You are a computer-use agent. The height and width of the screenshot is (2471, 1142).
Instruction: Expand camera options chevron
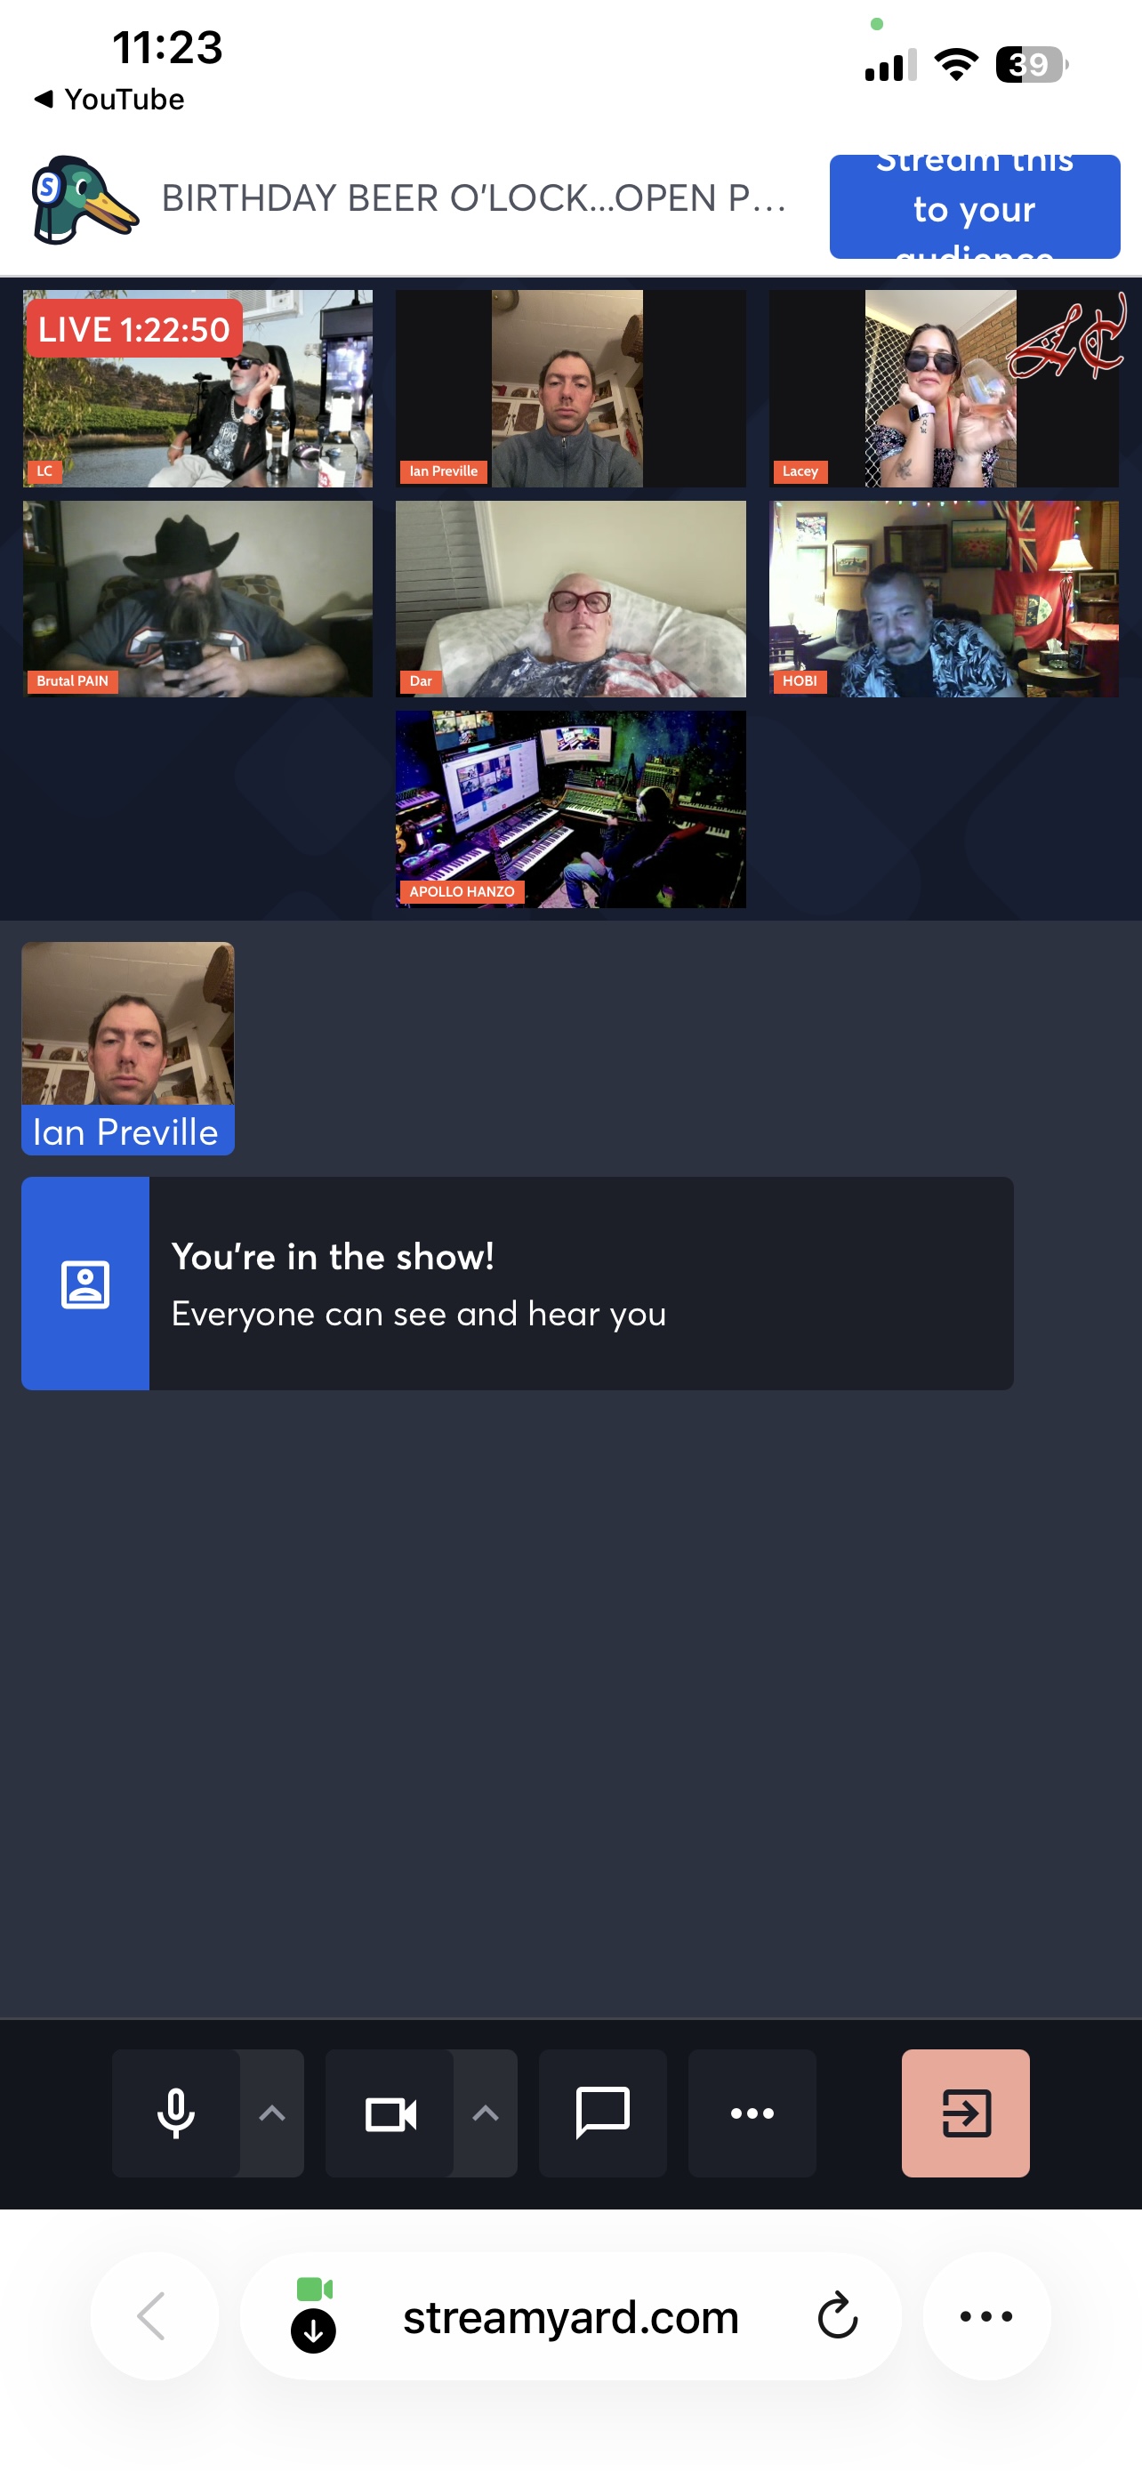pos(486,2113)
